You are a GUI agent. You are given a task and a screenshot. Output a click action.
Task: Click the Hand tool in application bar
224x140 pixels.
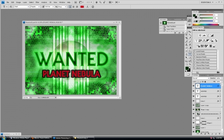point(96,2)
